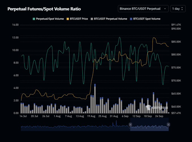Click the green Perpetual/Spot Volume legend swatch
192x142 pixels.
(34, 19)
